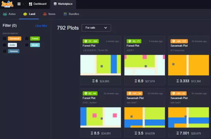The height and width of the screenshot is (139, 211).
Task: Tick the Arctic environment checkbox
Action: point(4,45)
